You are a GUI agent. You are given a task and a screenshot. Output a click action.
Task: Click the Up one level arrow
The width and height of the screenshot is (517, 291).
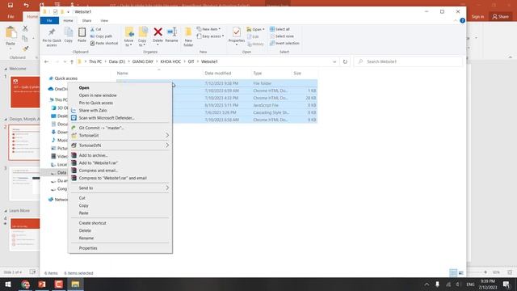coord(72,61)
